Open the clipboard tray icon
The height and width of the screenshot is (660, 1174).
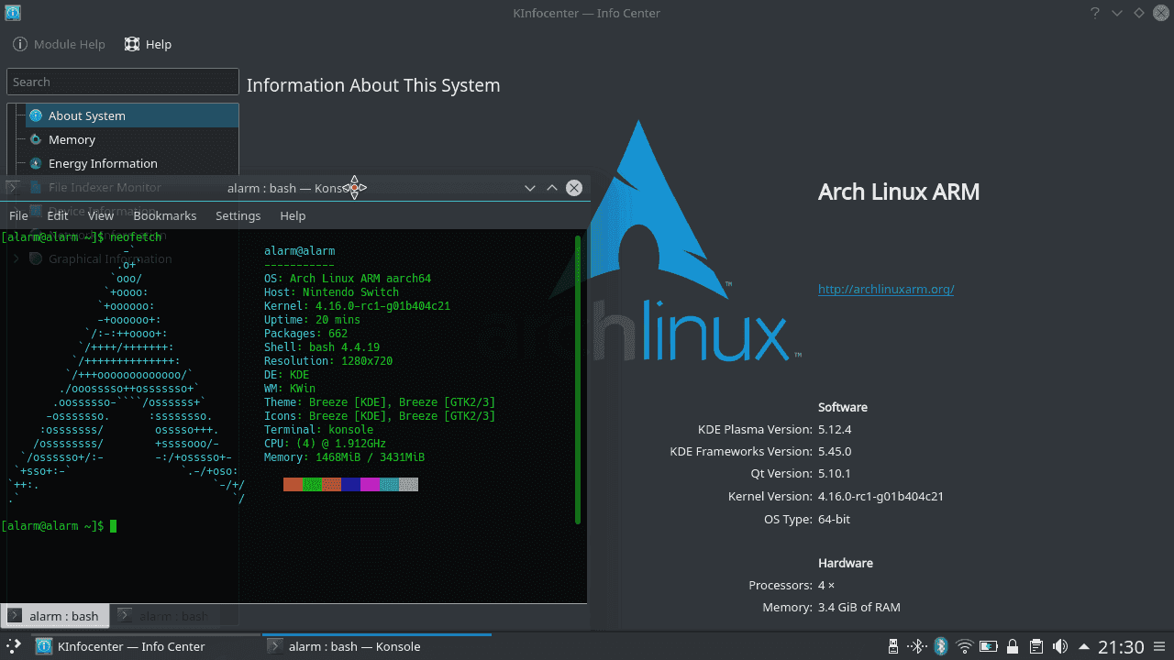click(1036, 646)
